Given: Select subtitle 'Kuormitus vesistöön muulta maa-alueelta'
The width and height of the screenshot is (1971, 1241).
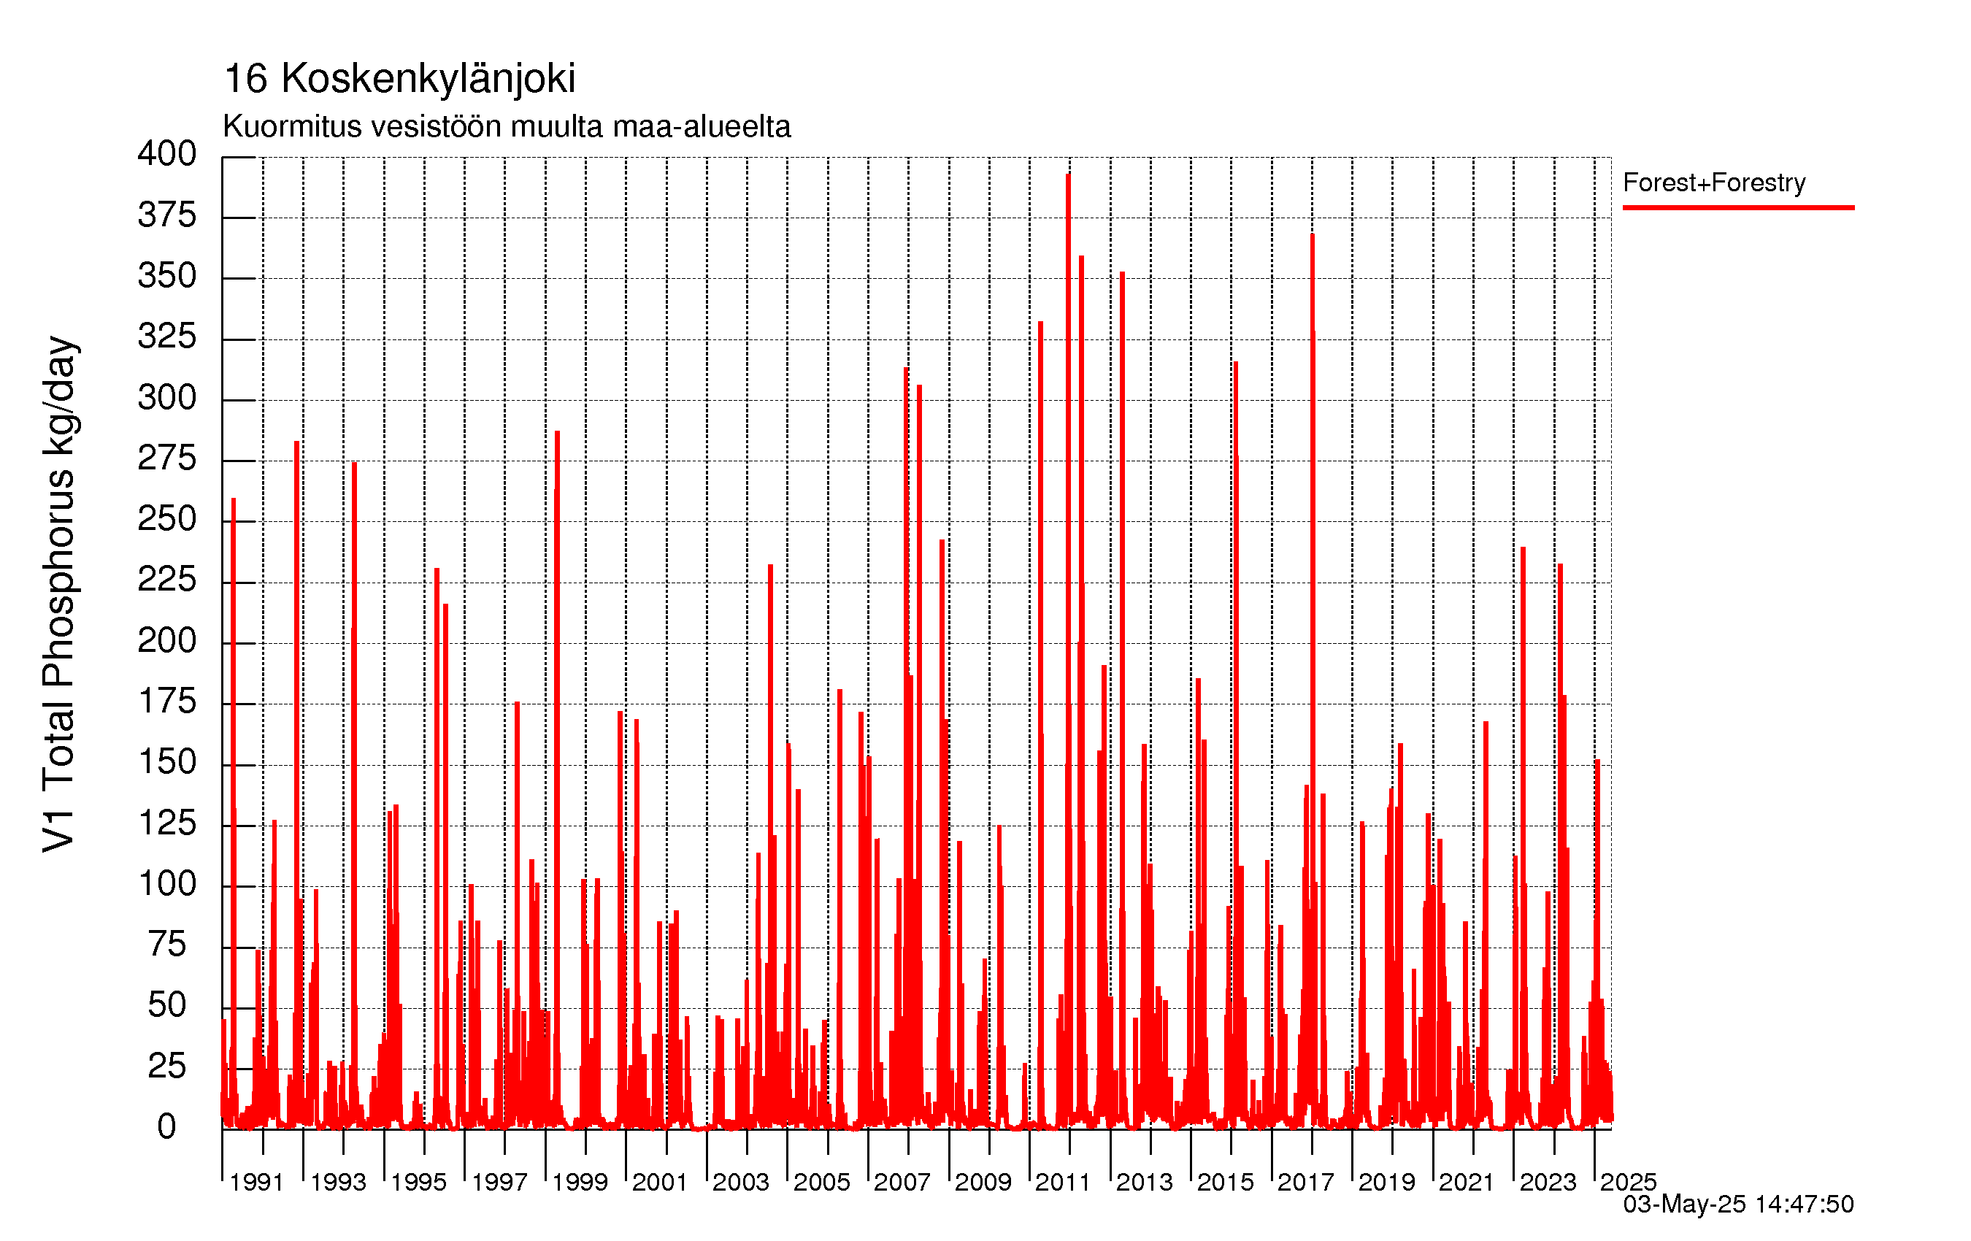Looking at the screenshot, I should tap(507, 127).
